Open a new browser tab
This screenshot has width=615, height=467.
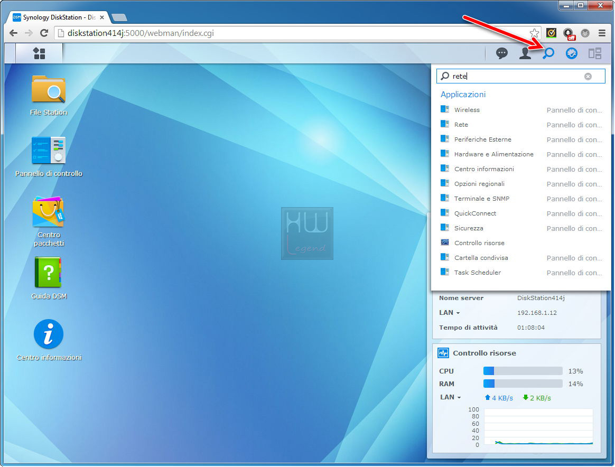[119, 17]
